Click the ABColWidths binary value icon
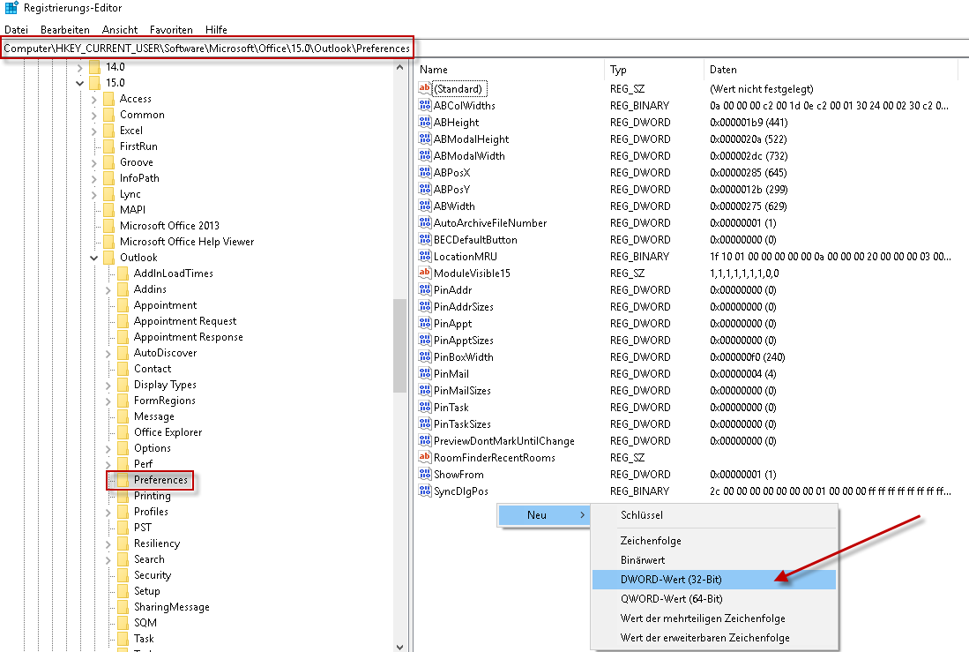Screen dimensions: 969x652 pyautogui.click(x=425, y=105)
